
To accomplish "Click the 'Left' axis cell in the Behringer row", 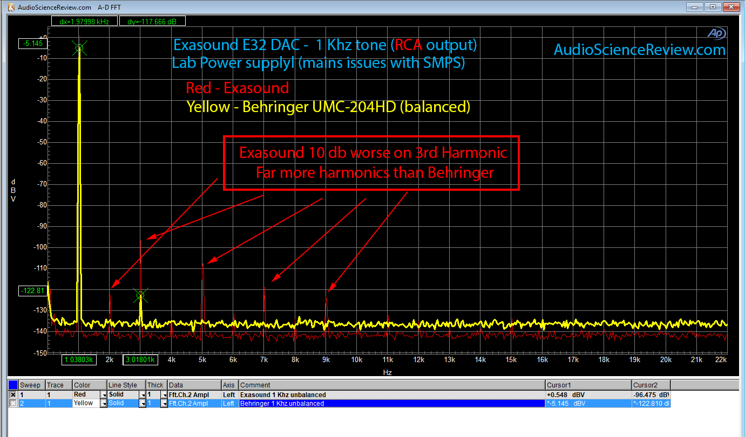I will tap(229, 403).
